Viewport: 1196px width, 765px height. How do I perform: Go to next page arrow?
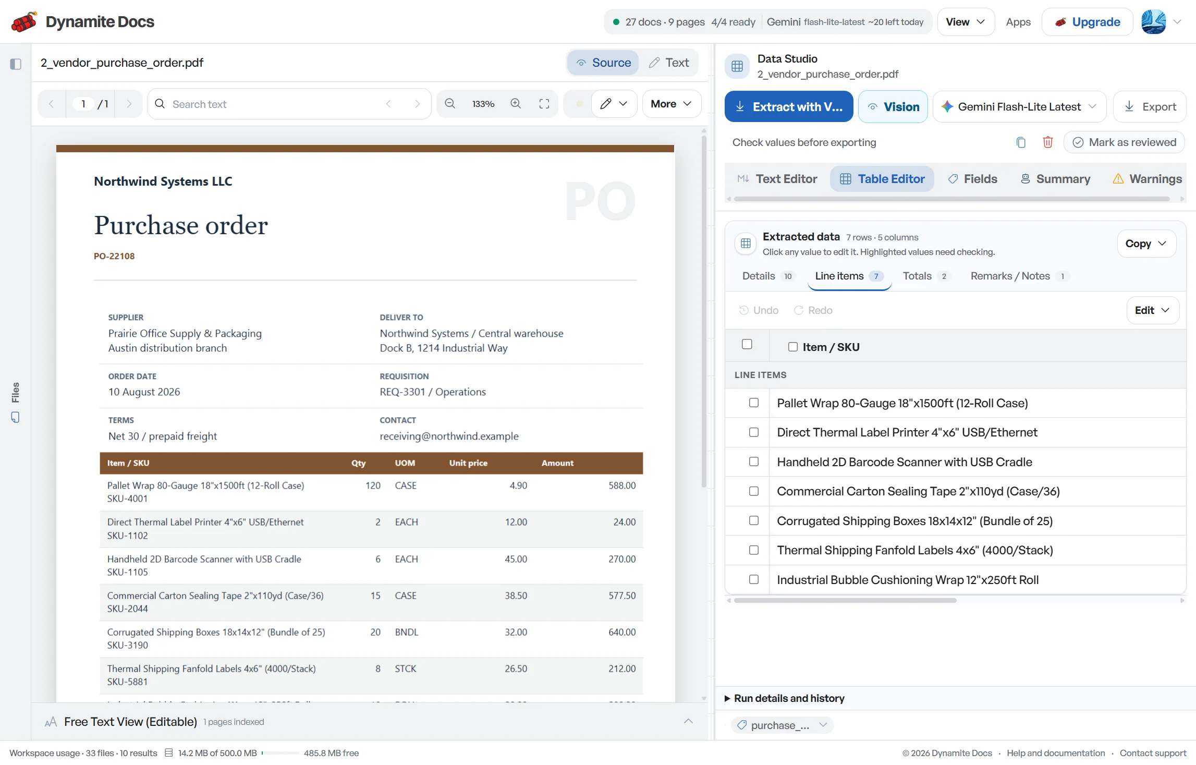coord(129,104)
